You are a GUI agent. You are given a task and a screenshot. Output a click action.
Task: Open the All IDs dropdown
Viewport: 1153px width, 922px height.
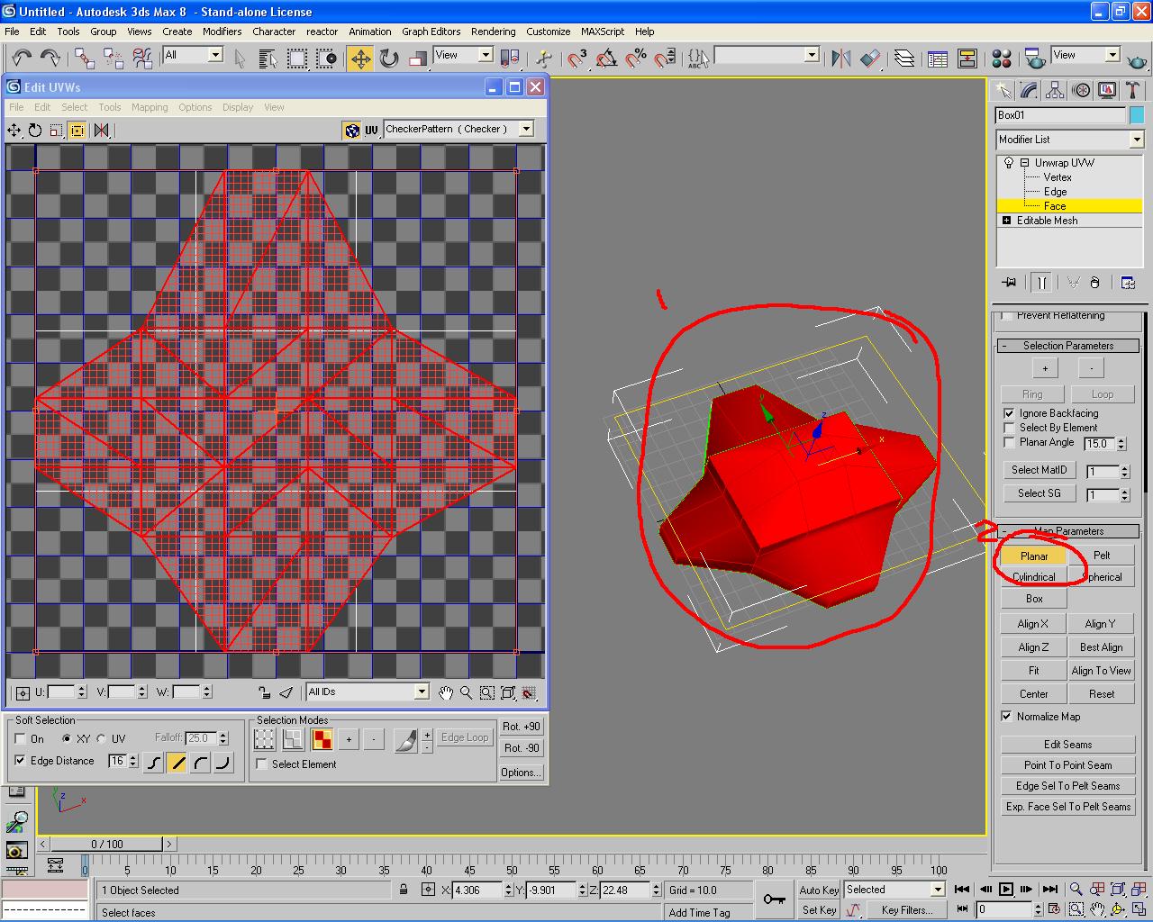(368, 691)
